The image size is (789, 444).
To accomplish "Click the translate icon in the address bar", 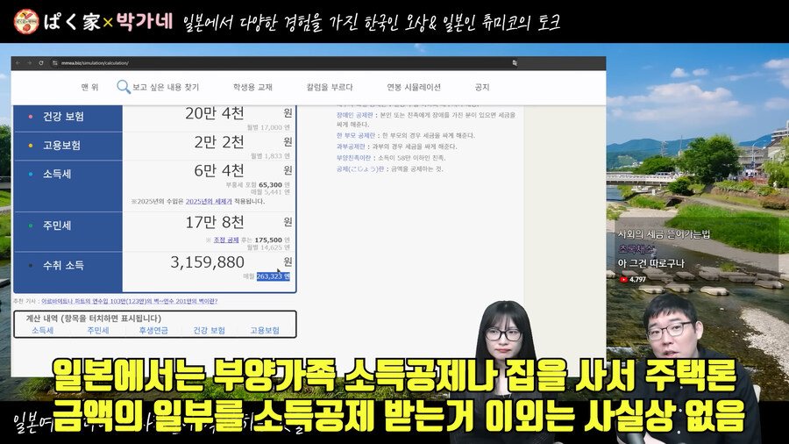I will [515, 63].
